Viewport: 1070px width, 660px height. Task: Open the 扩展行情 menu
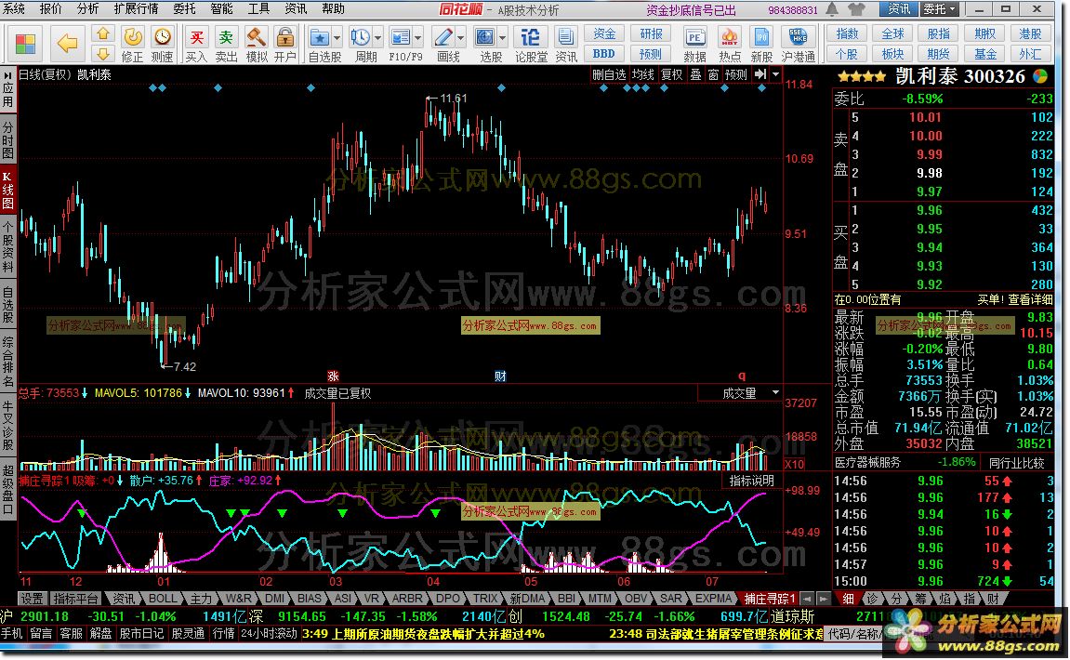click(x=136, y=9)
